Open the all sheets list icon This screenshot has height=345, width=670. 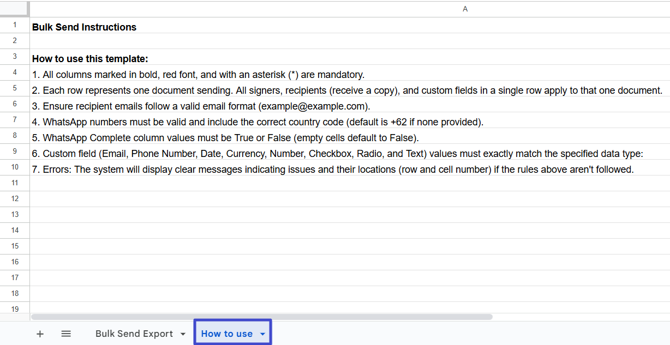point(66,334)
